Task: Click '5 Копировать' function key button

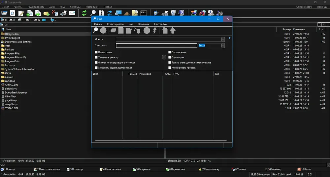Action: coord(142,169)
